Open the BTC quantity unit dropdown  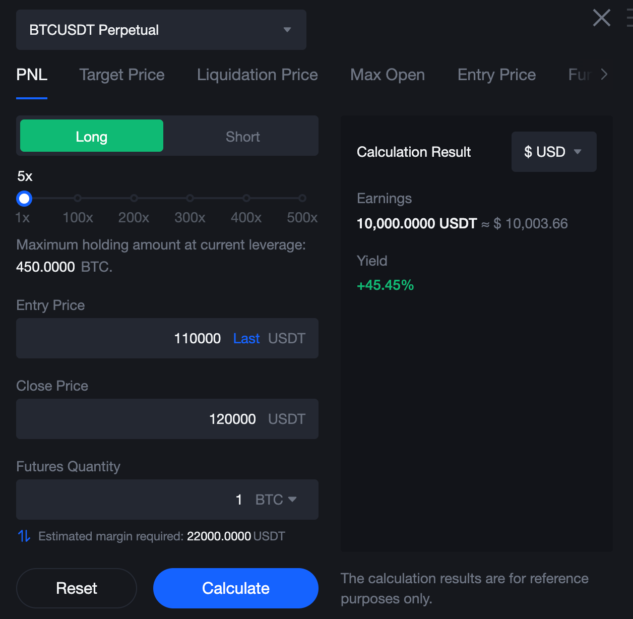coord(276,500)
